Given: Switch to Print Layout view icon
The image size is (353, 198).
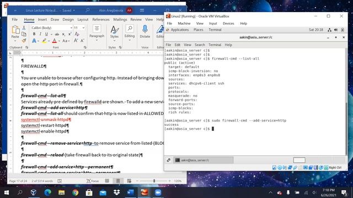Looking at the screenshot, I should [118, 181].
